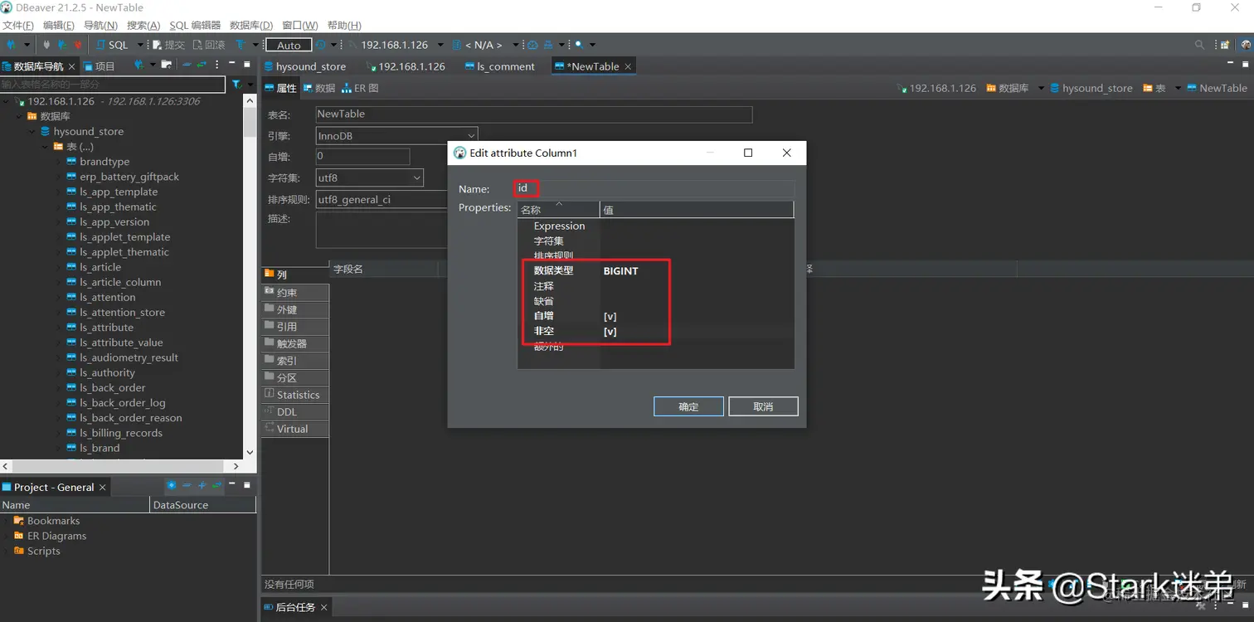Click the project settings hexagon icon in Project panel
This screenshot has height=622, width=1254.
coord(172,485)
